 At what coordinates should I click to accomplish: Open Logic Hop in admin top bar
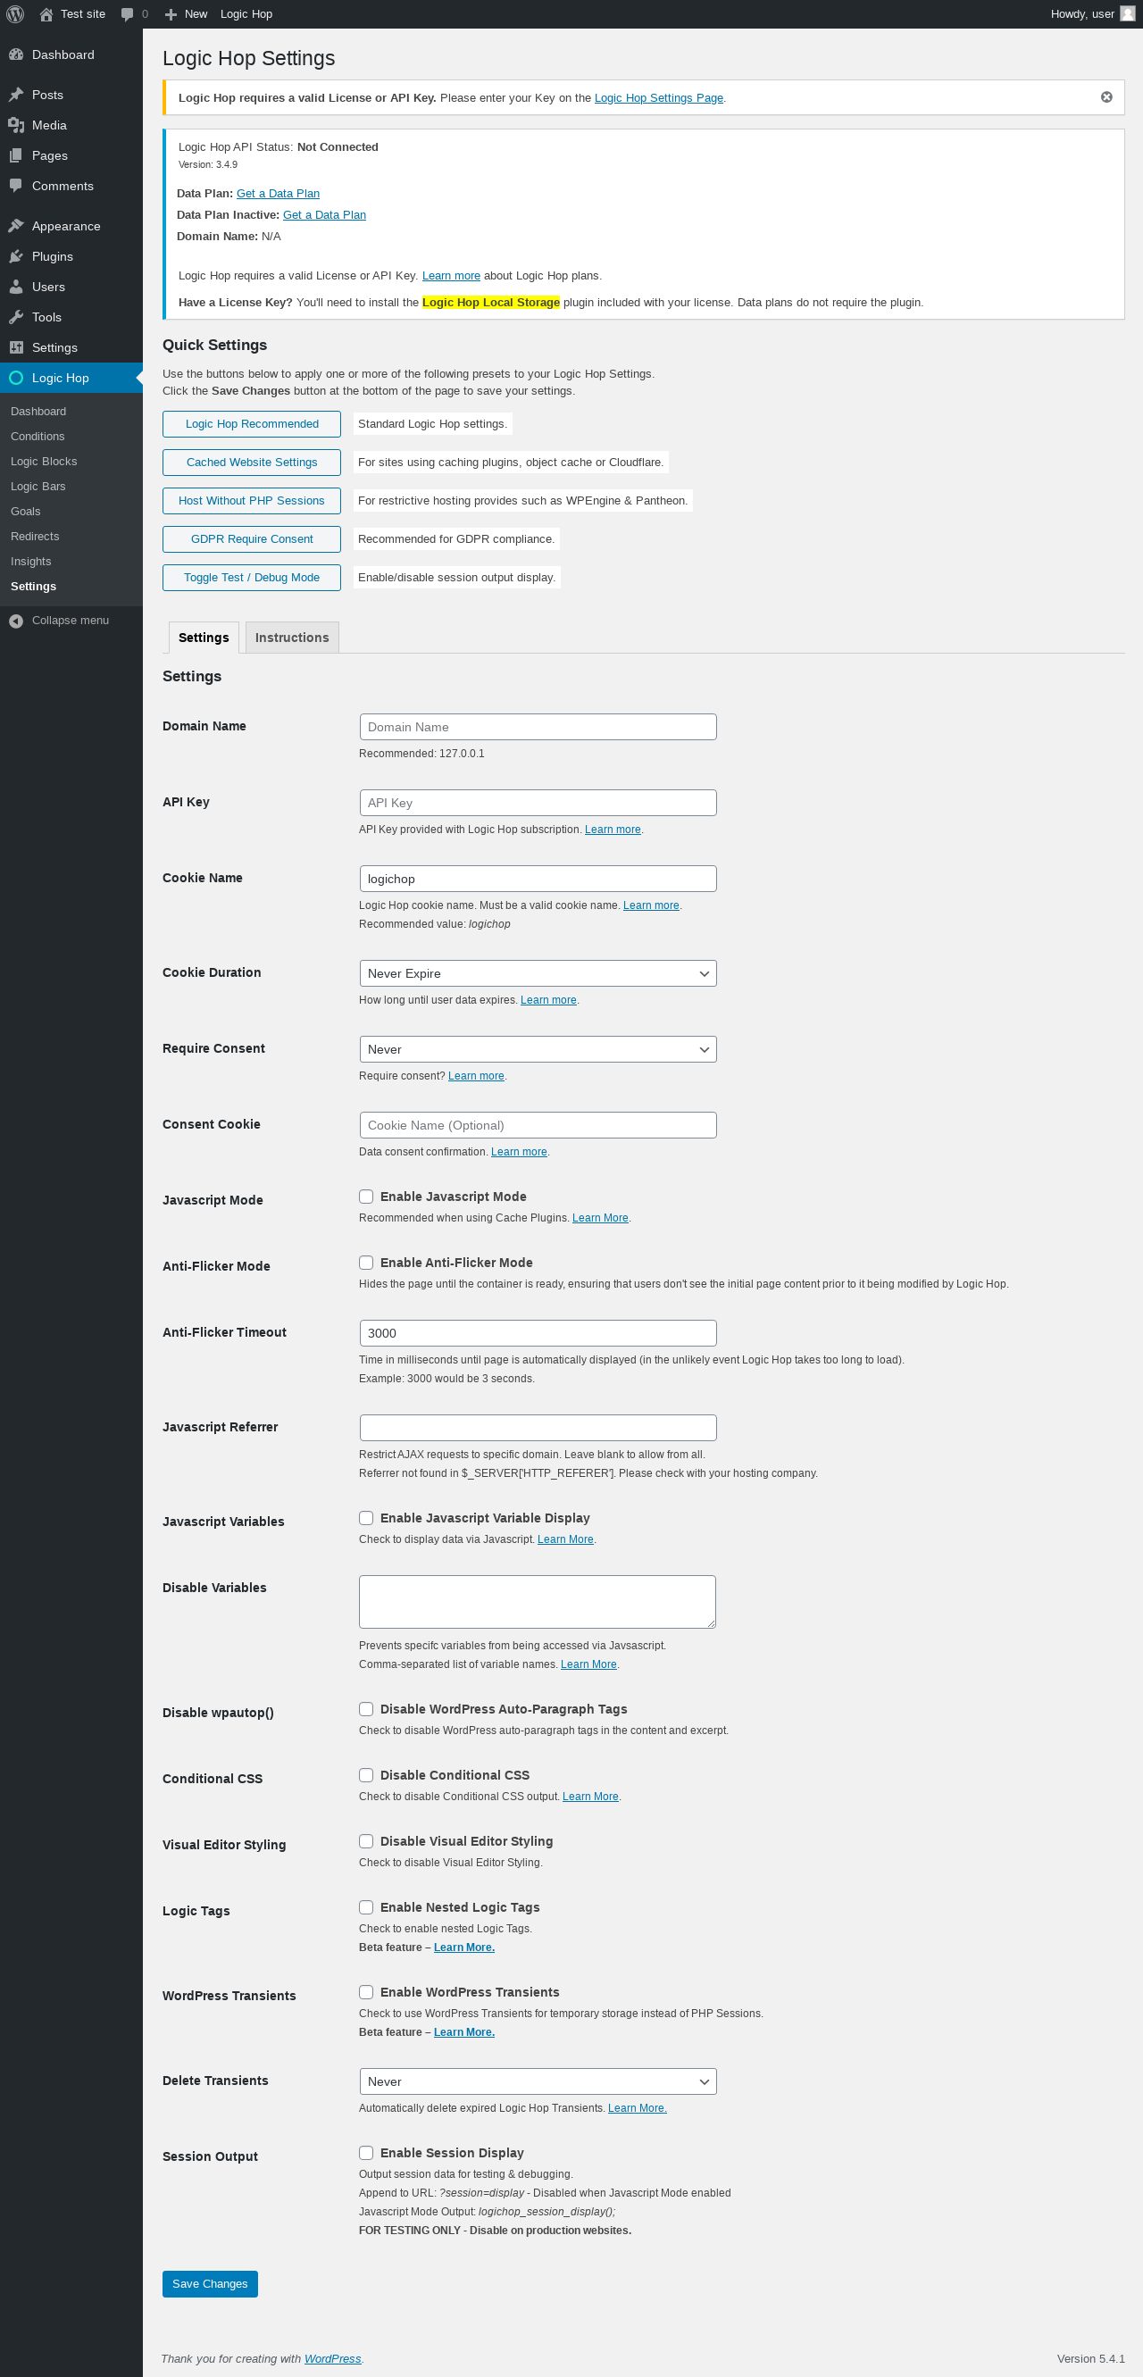point(246,14)
